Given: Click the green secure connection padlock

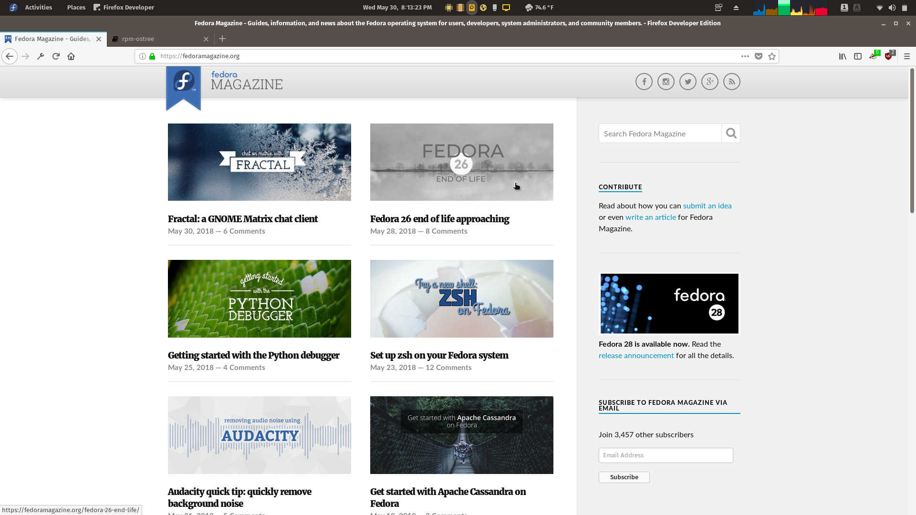Looking at the screenshot, I should [x=152, y=56].
